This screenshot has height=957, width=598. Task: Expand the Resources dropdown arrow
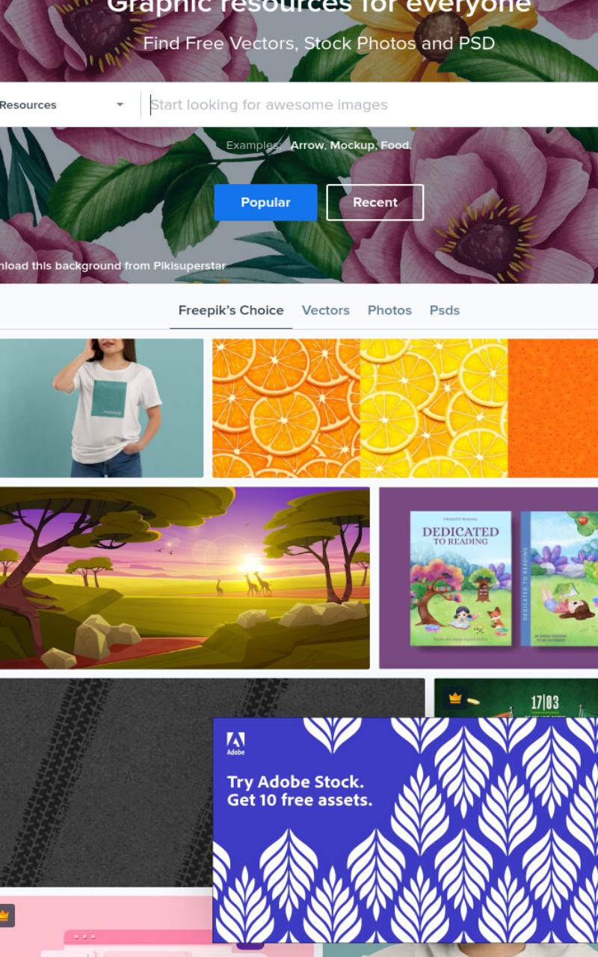tap(120, 105)
